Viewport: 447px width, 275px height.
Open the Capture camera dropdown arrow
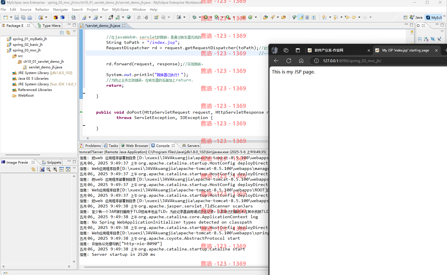point(184,18)
